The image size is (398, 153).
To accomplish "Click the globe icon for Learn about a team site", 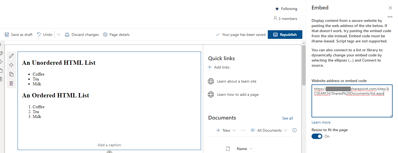I will [211, 81].
